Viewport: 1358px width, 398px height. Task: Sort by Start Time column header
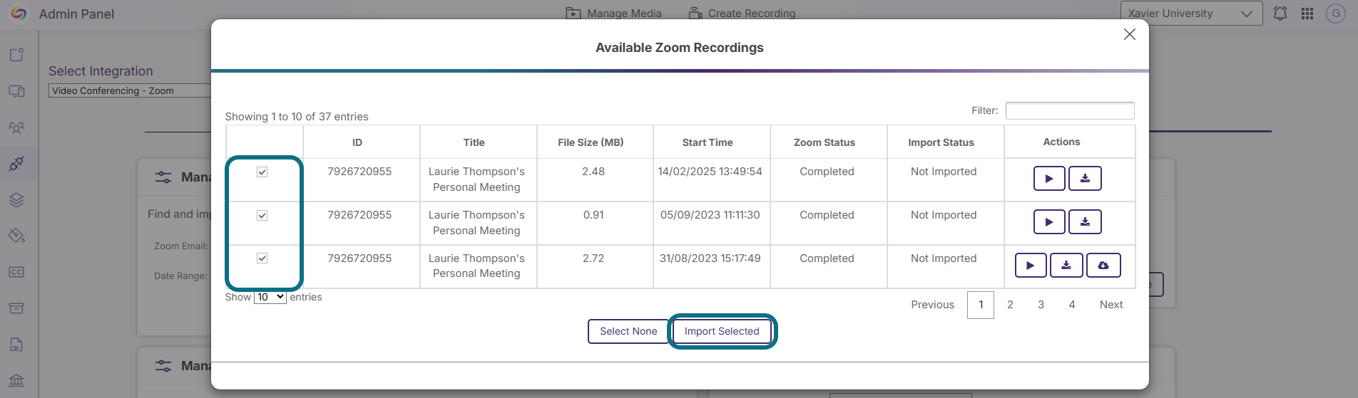point(712,142)
